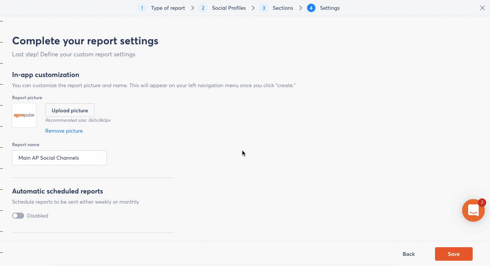Click the agorapulse report picture thumbnail

(24, 115)
